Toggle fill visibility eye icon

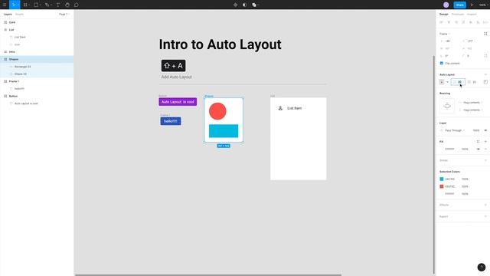[x=478, y=149]
